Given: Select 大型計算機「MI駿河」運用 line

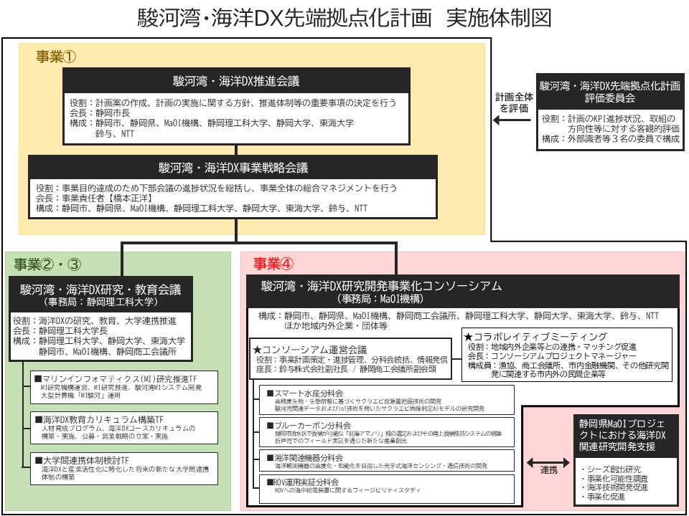Looking at the screenshot, I should tap(80, 396).
